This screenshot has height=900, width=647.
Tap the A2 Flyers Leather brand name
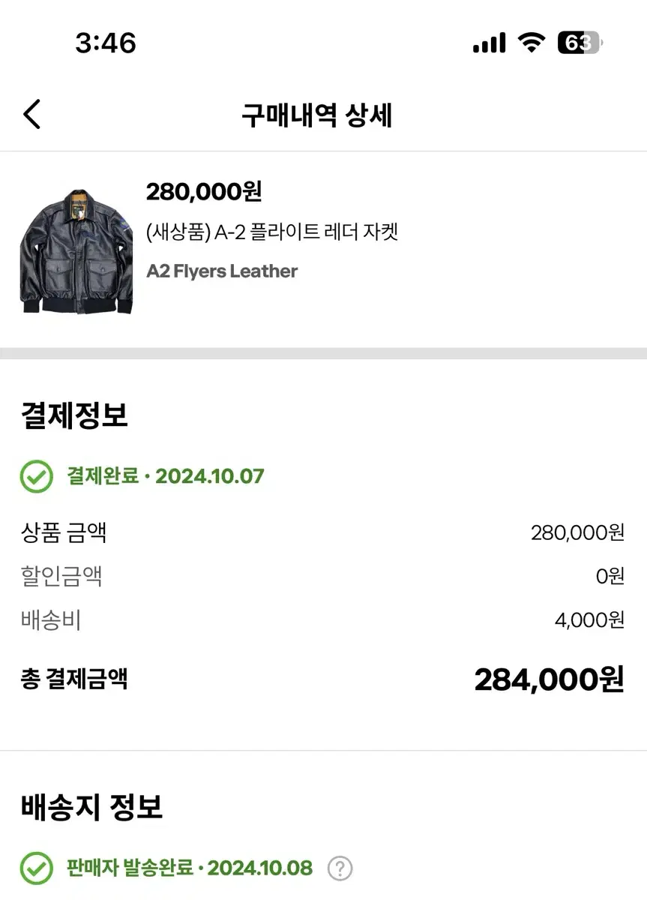[x=222, y=271]
